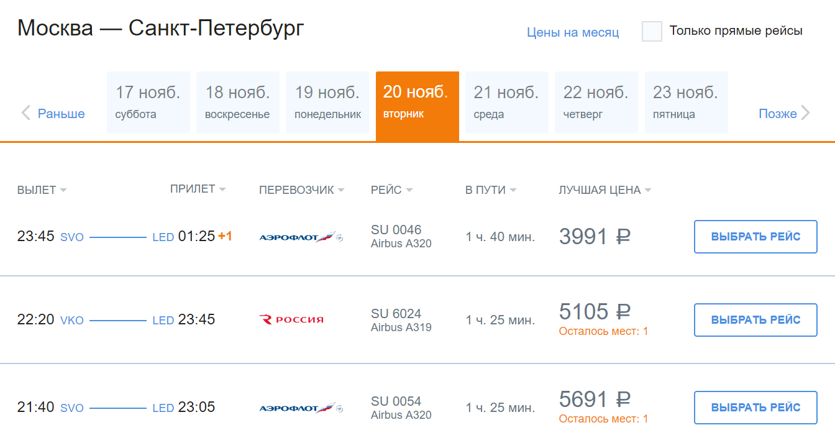Click the right arrow next to Позже
Screen dimensions: 835x448
[x=806, y=113]
